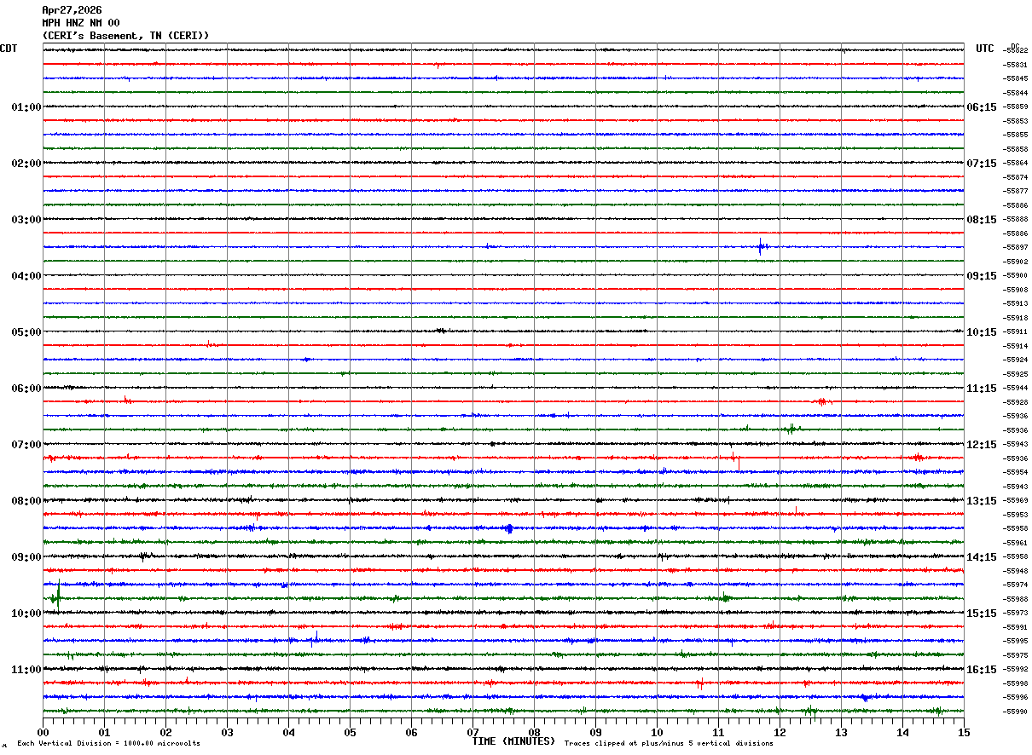Click the DC value '-55988'
The width and height of the screenshot is (1032, 755).
1016,599
